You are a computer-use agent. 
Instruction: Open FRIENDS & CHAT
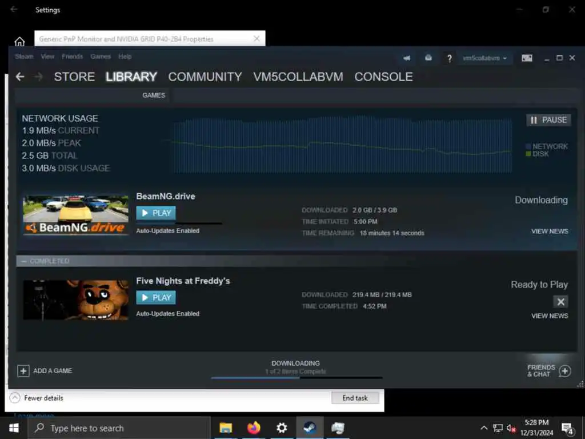pos(541,370)
